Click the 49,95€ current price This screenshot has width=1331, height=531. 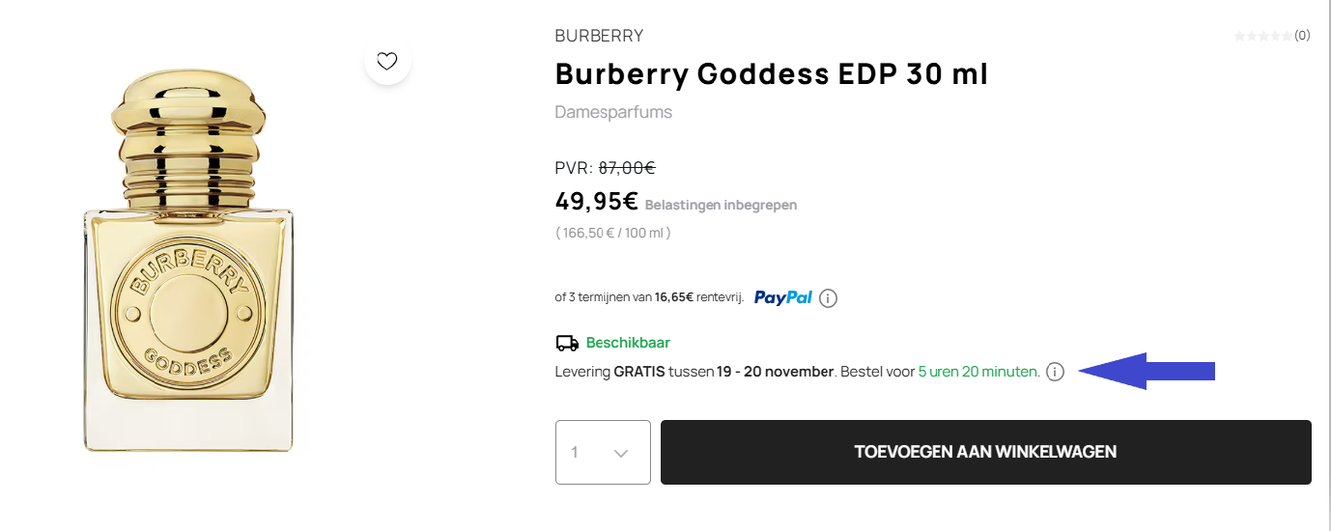click(596, 201)
